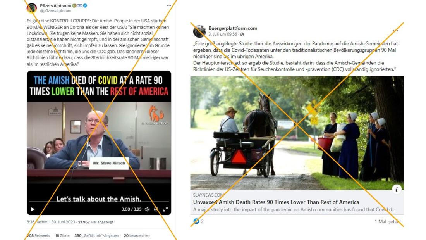Screen dimensions: 426x240
Task: Open the Amish buggy article thumbnail
Action: pos(297,133)
